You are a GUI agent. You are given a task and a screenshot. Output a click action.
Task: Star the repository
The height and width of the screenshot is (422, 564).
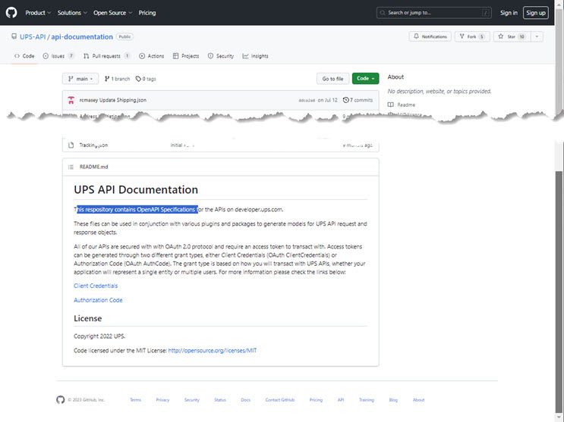pyautogui.click(x=512, y=36)
